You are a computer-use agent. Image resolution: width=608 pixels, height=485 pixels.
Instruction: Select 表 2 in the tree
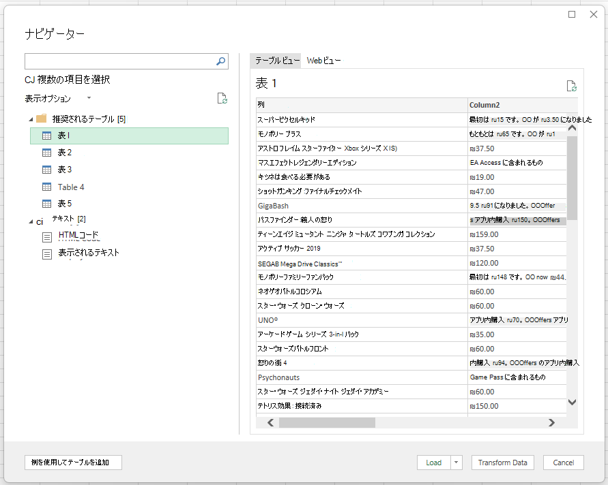[x=65, y=153]
